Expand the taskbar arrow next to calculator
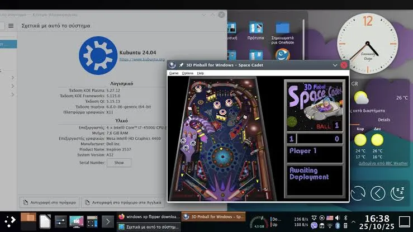Viewport: 413px width, 232px height. [108, 222]
